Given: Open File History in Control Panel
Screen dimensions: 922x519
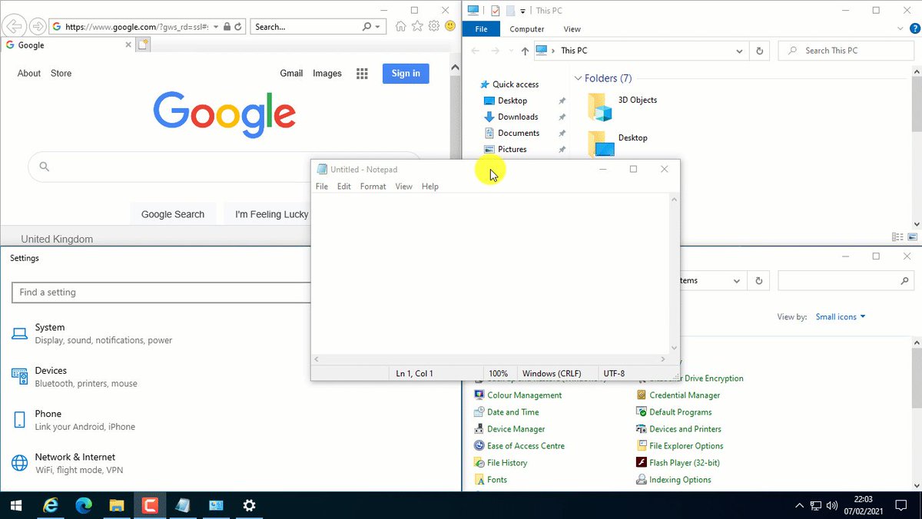Looking at the screenshot, I should [500, 463].
